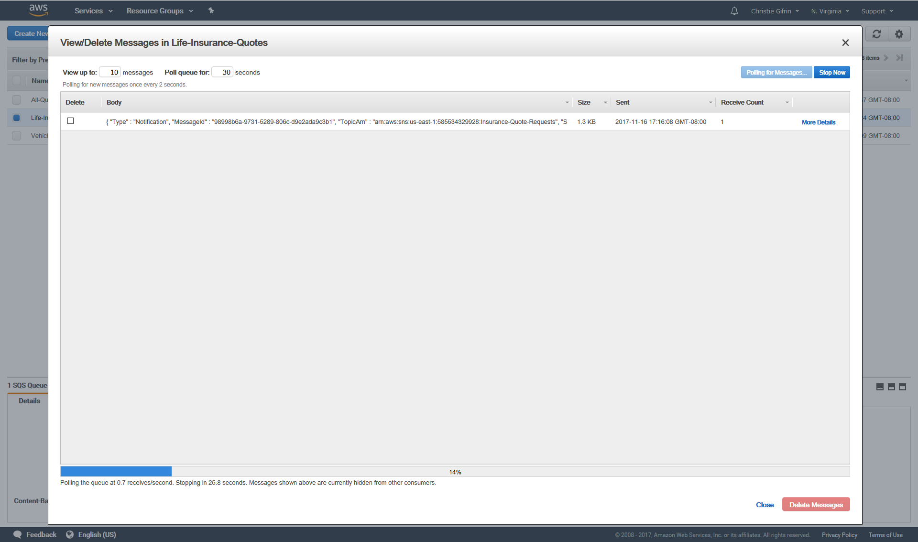Open the notifications bell icon
The height and width of the screenshot is (542, 918).
click(x=734, y=11)
